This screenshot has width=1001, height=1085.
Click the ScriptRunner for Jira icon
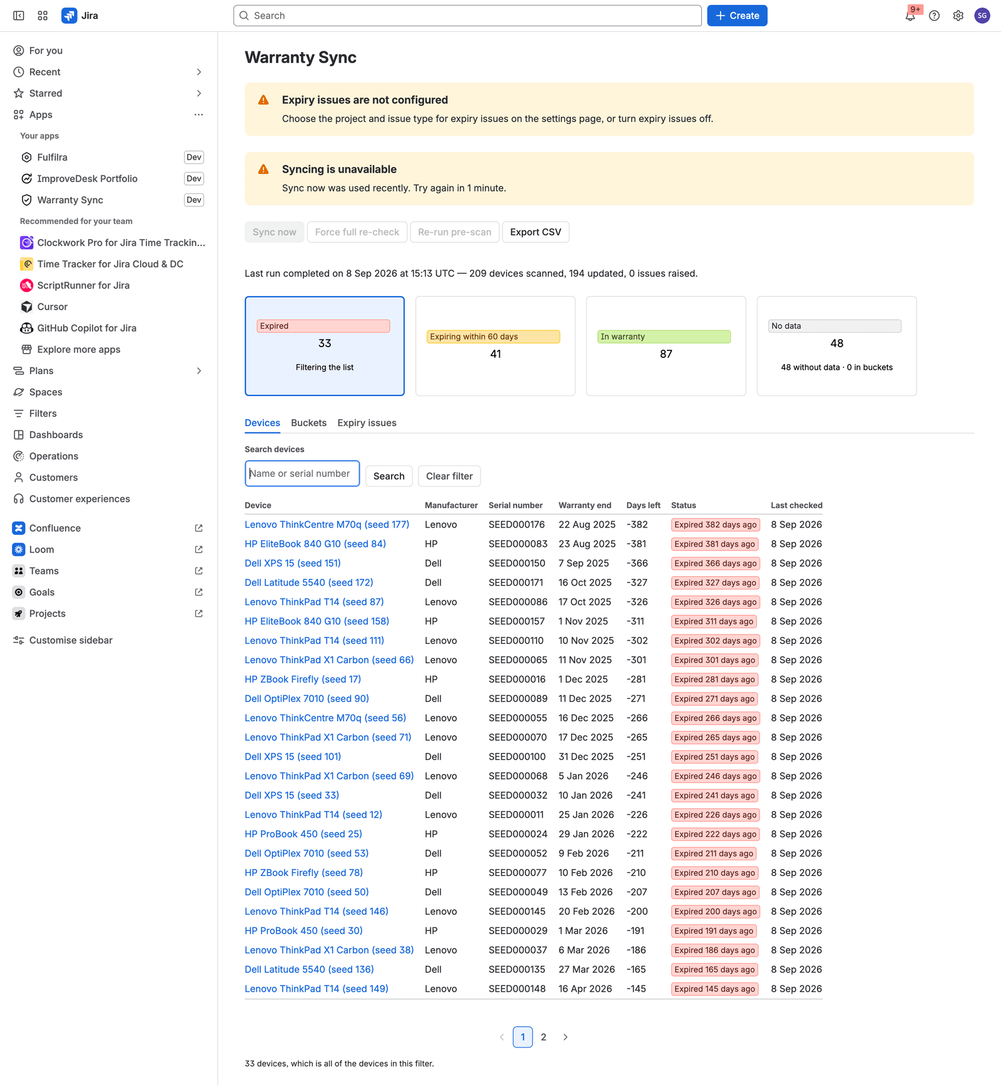tap(26, 285)
